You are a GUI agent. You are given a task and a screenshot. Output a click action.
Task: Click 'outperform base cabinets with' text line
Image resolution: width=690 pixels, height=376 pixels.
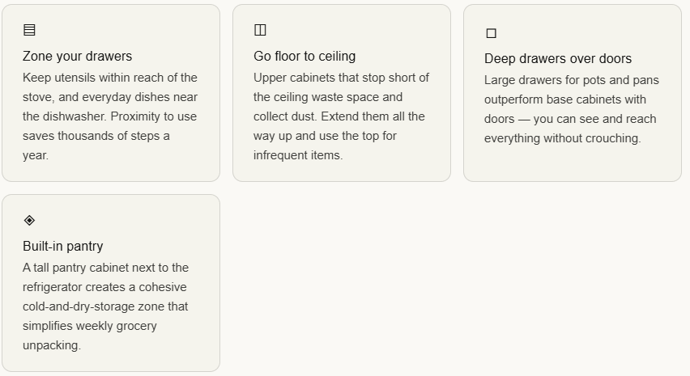pos(565,99)
